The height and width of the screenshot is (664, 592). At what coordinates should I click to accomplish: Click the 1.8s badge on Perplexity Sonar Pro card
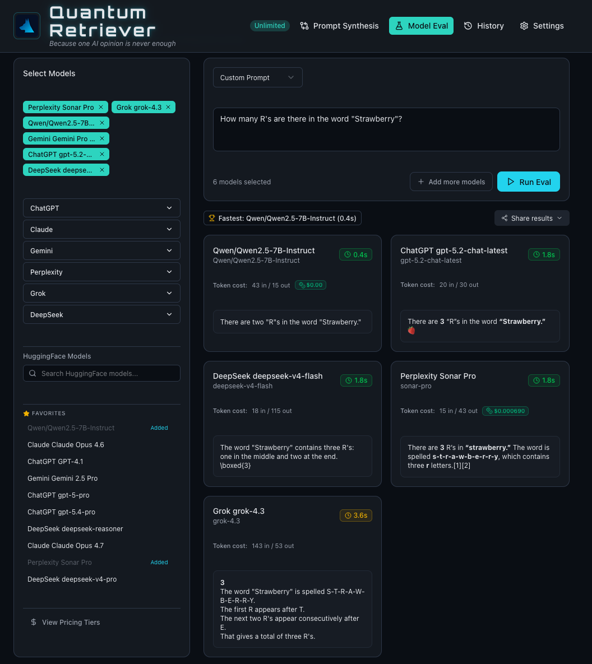(x=544, y=380)
